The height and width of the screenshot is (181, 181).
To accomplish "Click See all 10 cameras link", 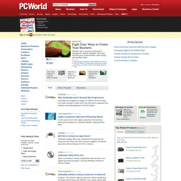I will pyautogui.click(x=122, y=142).
